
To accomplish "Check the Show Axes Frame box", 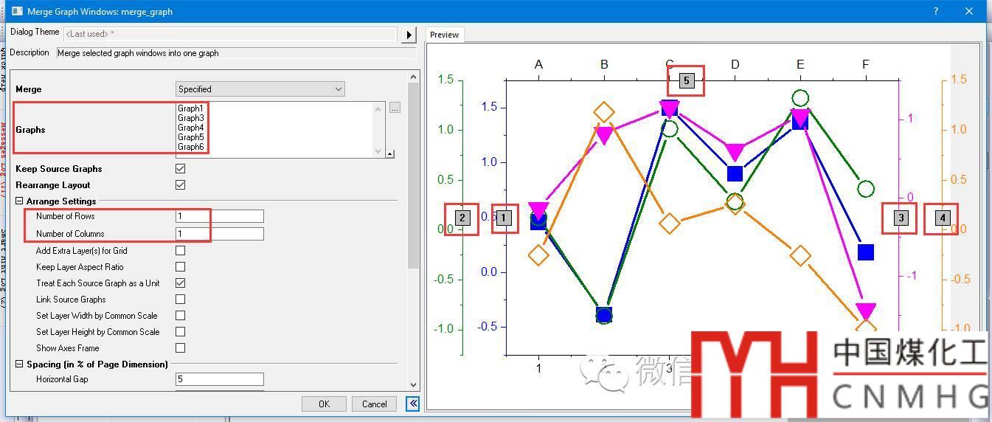I will point(181,348).
